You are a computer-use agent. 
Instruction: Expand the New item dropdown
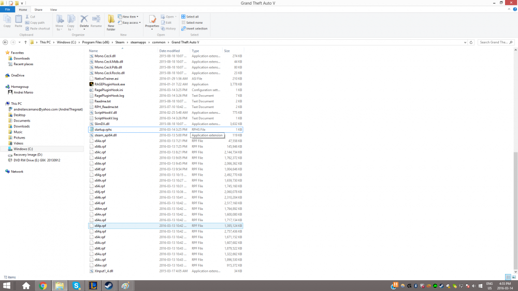137,17
